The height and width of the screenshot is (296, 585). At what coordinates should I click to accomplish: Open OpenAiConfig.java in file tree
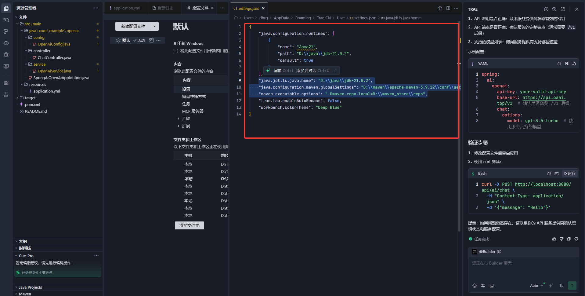[x=54, y=44]
